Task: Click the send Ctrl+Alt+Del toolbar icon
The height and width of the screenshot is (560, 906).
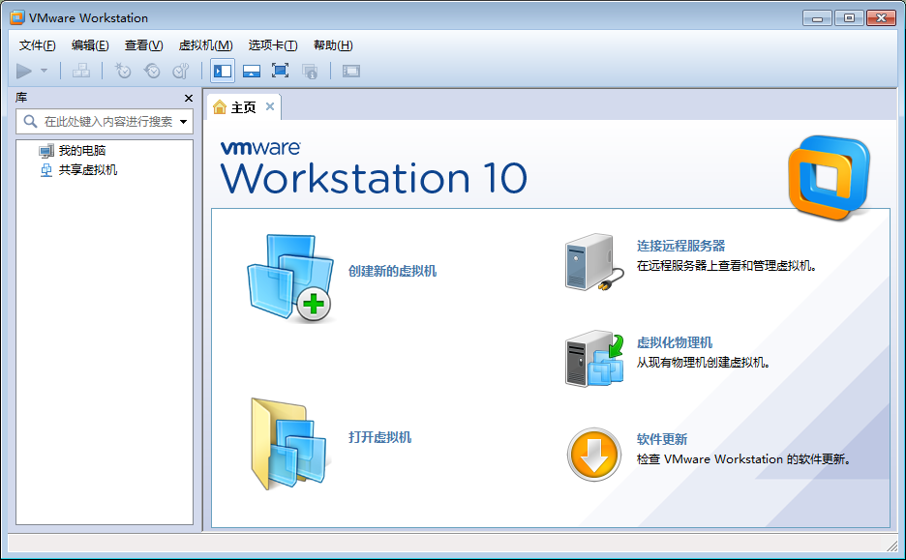Action: pos(81,71)
